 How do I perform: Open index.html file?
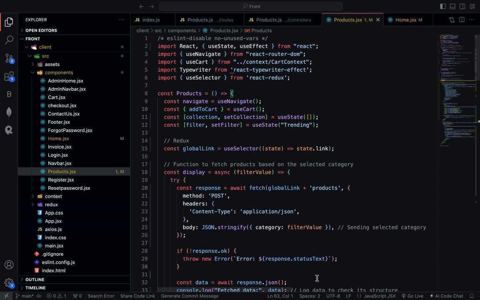tap(74, 270)
